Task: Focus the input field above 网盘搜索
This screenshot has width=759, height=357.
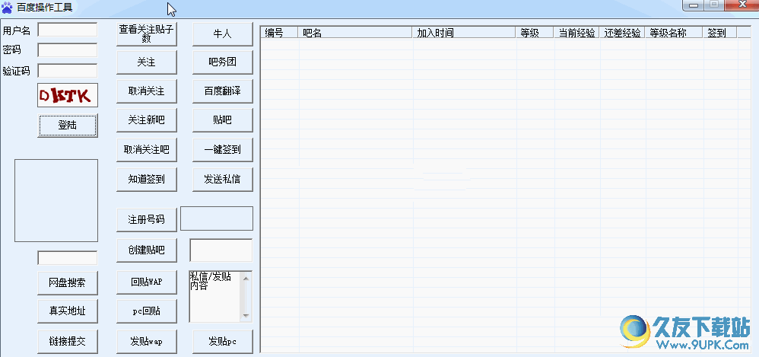Action: pyautogui.click(x=67, y=258)
